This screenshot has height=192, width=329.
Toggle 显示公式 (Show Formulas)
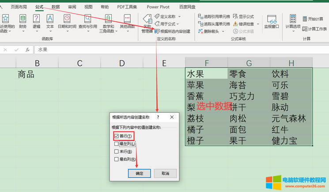pyautogui.click(x=244, y=16)
